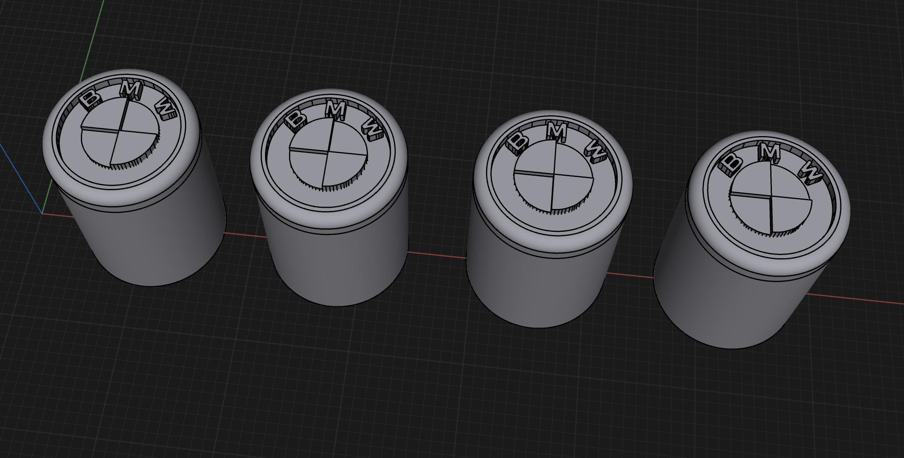Select the leftmost cylinder's side body
904x458 pixels.
point(148,240)
